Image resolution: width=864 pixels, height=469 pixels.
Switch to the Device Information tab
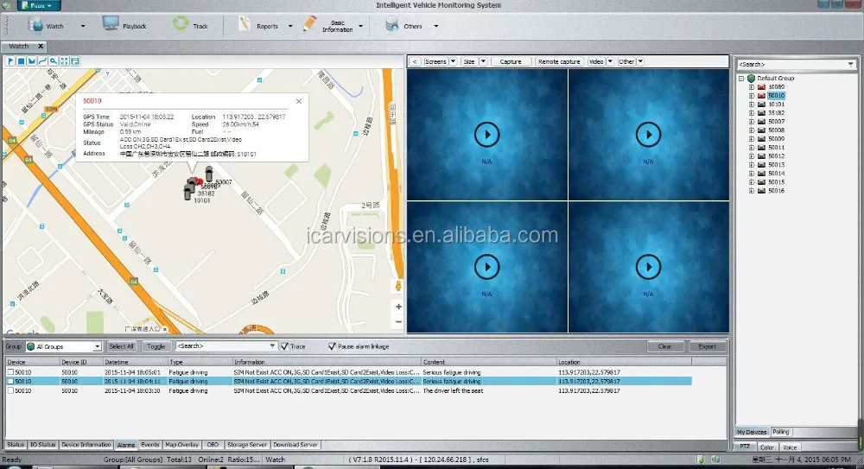click(85, 445)
